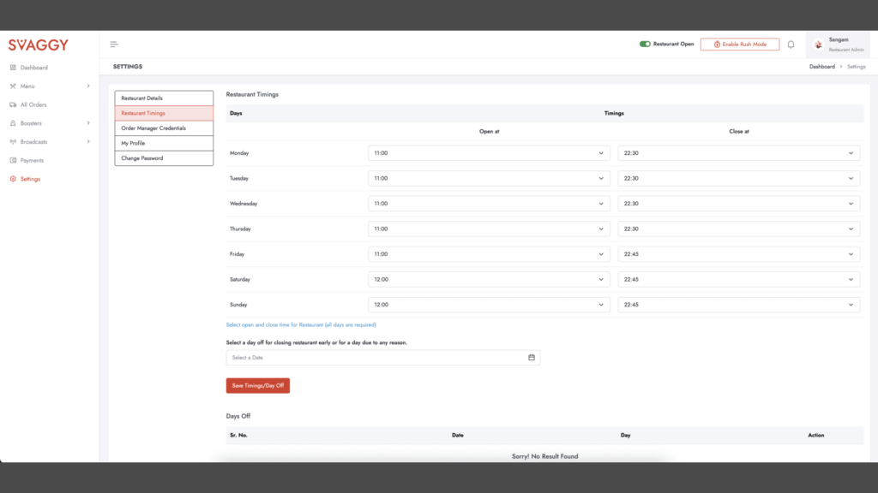Open notifications via the bell icon
Viewport: 878px width, 493px height.
point(791,45)
